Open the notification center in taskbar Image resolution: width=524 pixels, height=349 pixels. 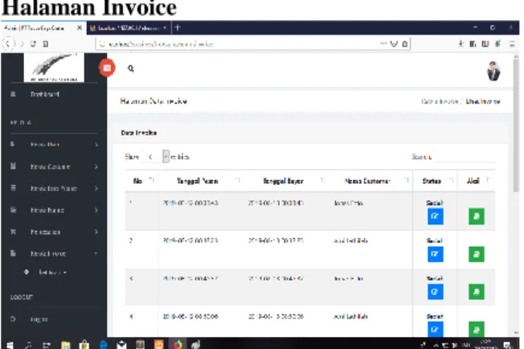click(x=508, y=345)
